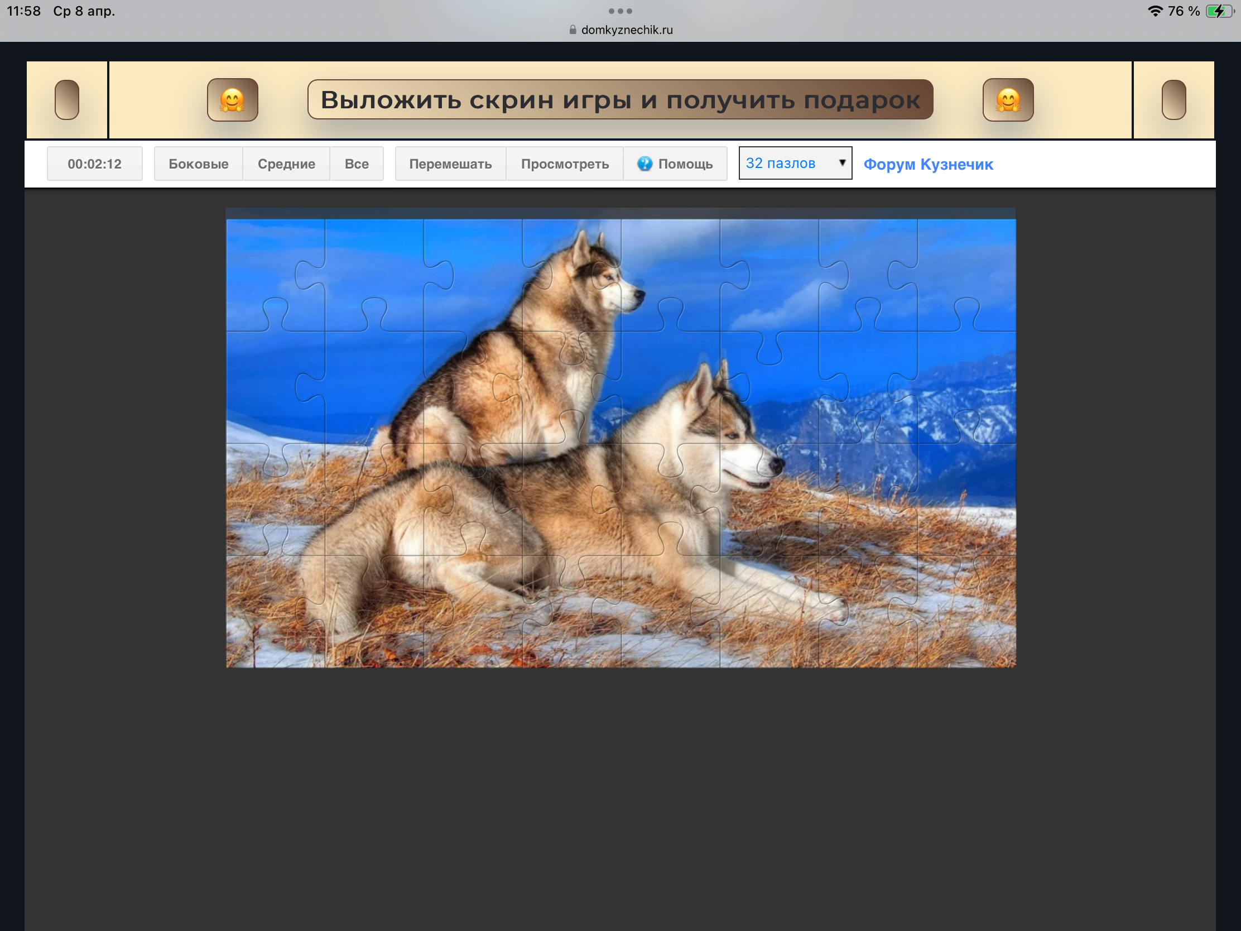The height and width of the screenshot is (931, 1241).
Task: Show Все puzzle pieces
Action: [356, 164]
